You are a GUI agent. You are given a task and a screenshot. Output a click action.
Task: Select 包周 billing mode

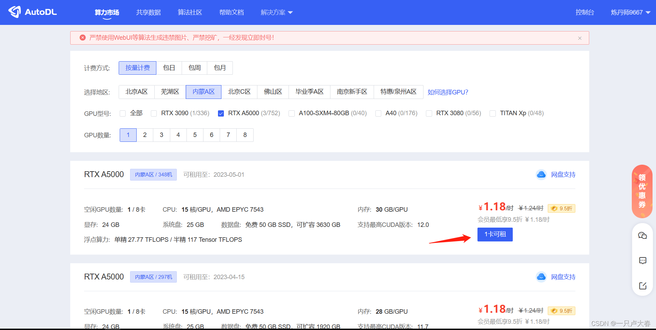click(194, 68)
